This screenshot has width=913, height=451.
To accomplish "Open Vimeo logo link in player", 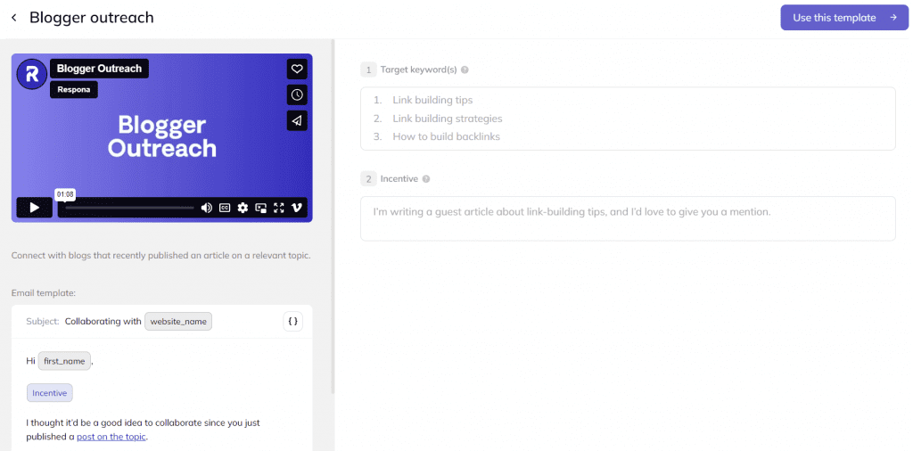I will click(297, 208).
